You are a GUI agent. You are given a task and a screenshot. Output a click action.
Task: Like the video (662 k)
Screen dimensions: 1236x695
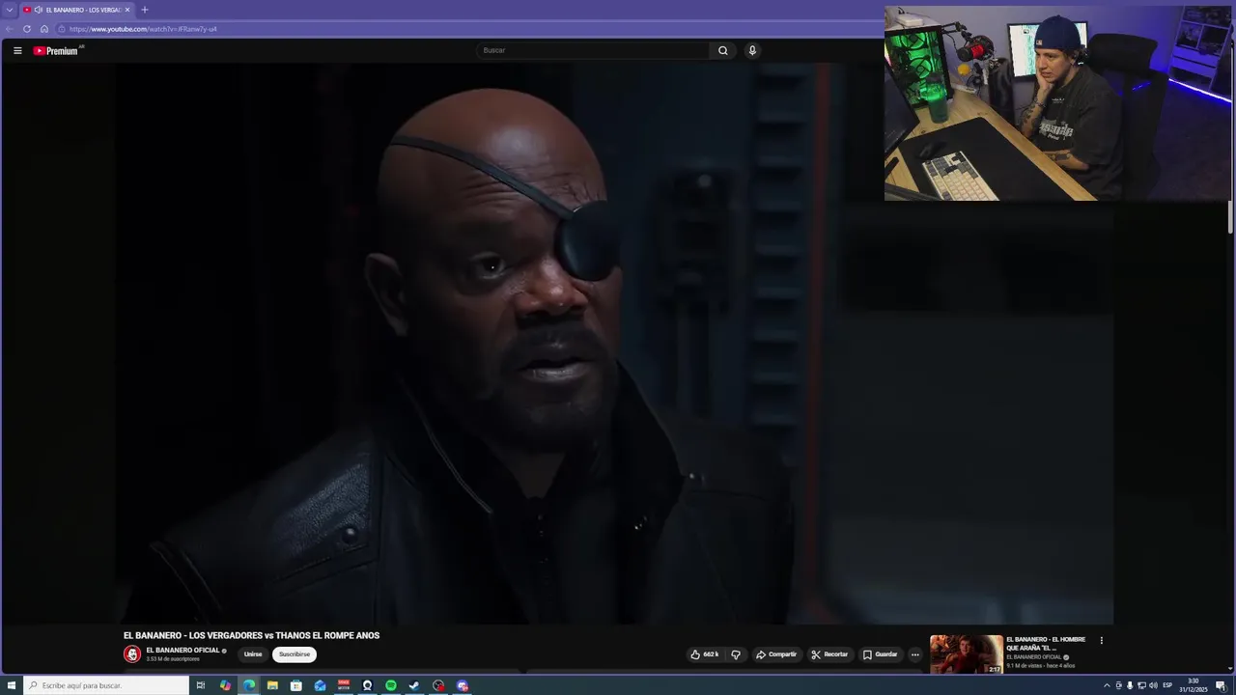(705, 654)
